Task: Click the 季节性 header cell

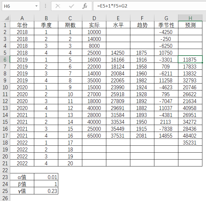Action: (166, 25)
